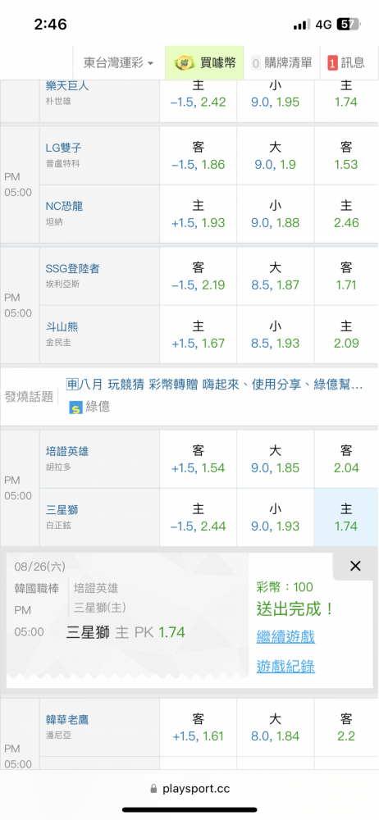Tap the lock icon beside playsport.cc
The width and height of the screenshot is (379, 820).
pyautogui.click(x=153, y=789)
